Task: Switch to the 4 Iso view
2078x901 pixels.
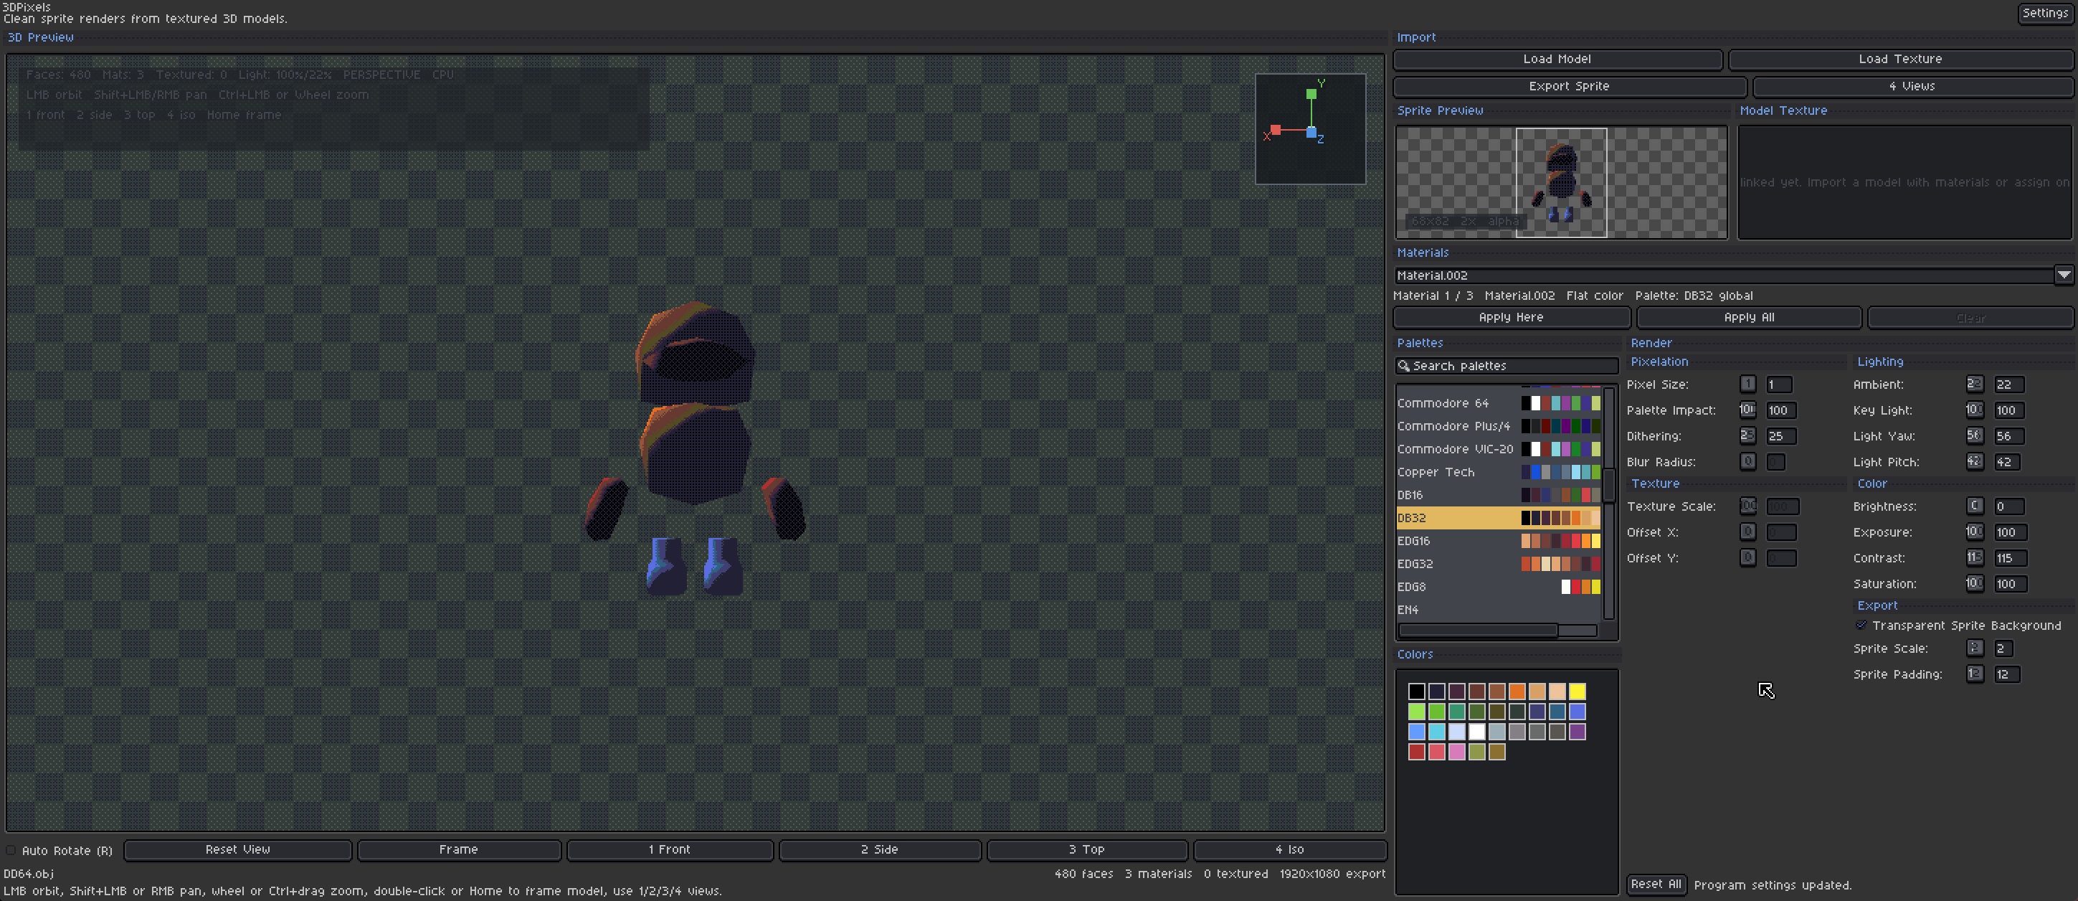Action: click(x=1289, y=850)
